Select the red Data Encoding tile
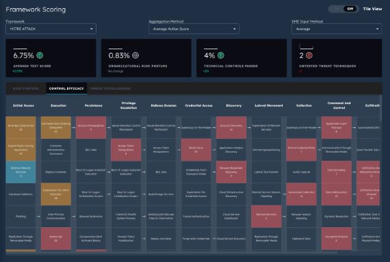Screen dimensions: 390x262 337,172
